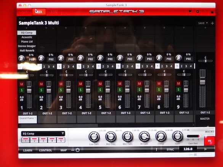The height and width of the screenshot is (167, 223).
Task: Click channel 3 send level knob
Action: [x=61, y=58]
